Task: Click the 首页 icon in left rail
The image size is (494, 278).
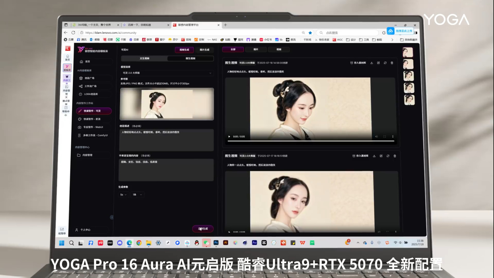Action: 67,57
